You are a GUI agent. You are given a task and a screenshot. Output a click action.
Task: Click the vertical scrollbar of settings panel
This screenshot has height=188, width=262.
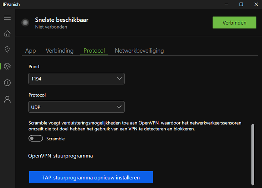point(253,155)
